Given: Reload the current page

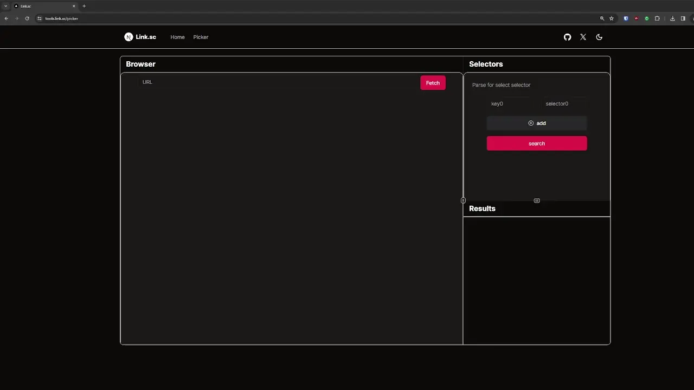Looking at the screenshot, I should (x=27, y=18).
